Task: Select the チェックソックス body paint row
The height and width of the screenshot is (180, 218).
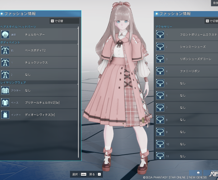Action: (x=39, y=62)
